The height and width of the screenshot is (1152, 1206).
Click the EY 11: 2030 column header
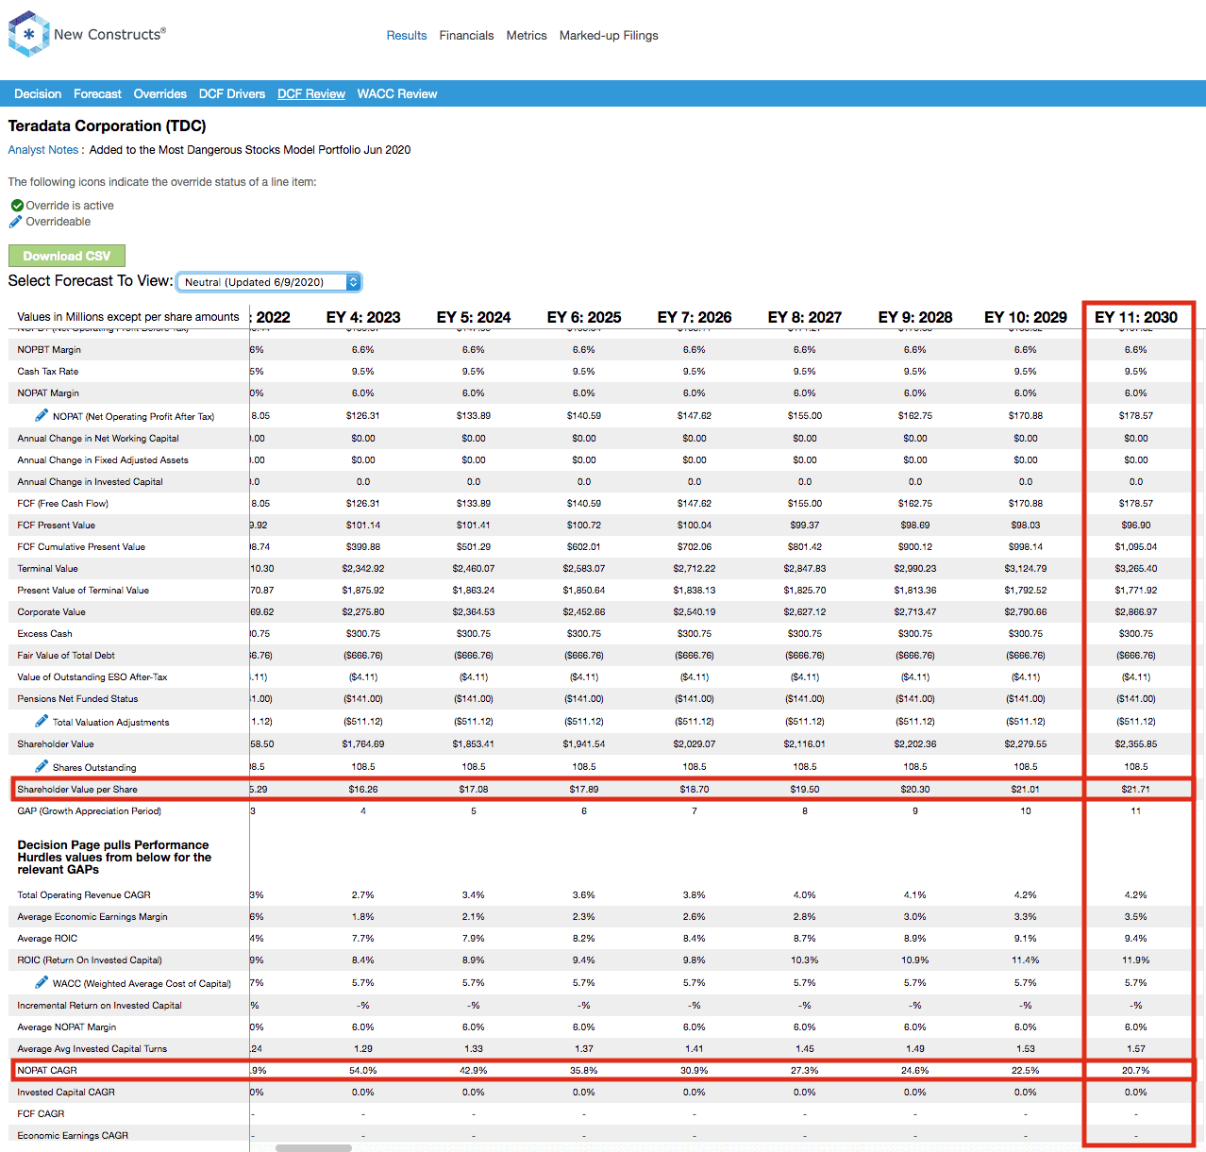tap(1136, 317)
